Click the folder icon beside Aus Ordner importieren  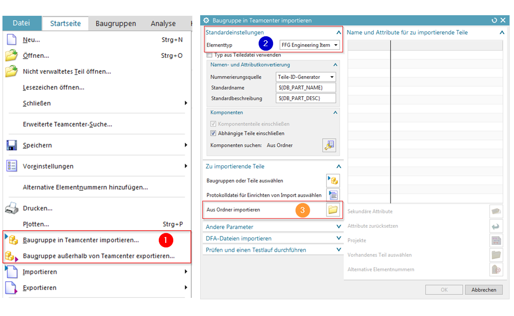(x=333, y=210)
